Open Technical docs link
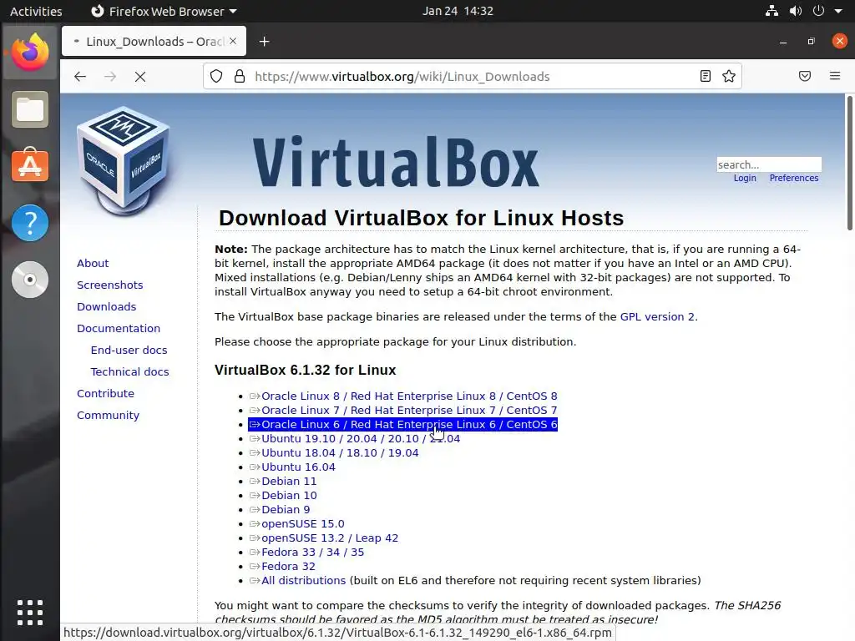The height and width of the screenshot is (641, 855). coord(129,371)
